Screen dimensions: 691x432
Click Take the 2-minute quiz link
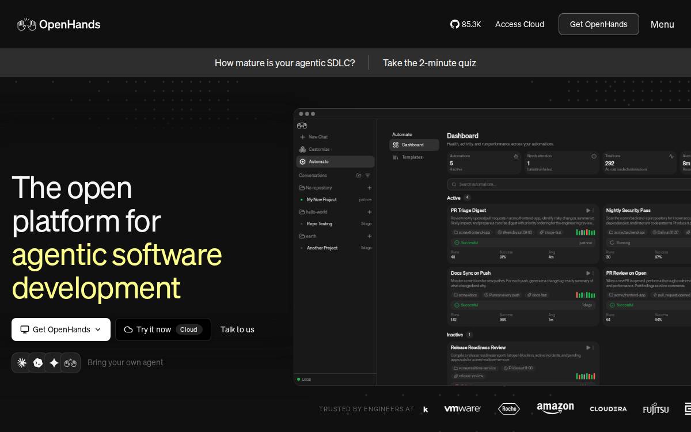(430, 63)
